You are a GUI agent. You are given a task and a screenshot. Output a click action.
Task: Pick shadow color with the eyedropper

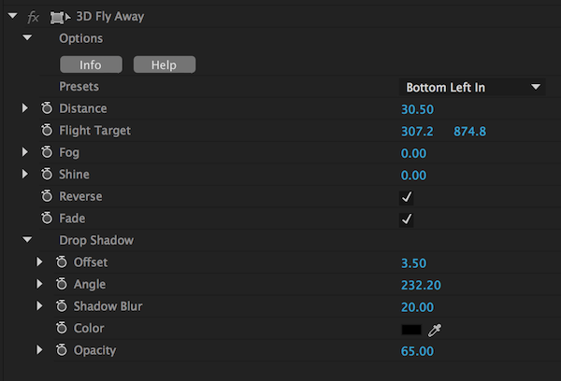(435, 330)
